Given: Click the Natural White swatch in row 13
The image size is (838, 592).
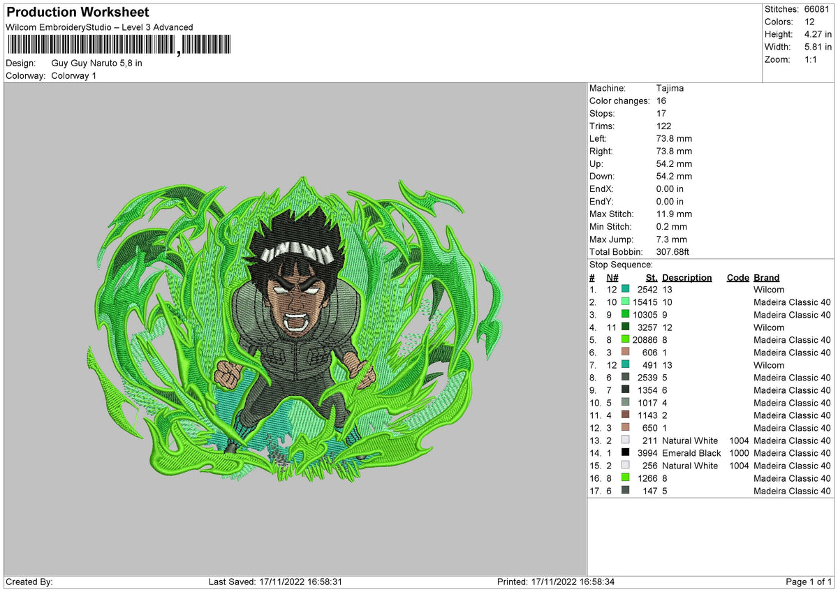Looking at the screenshot, I should [625, 441].
